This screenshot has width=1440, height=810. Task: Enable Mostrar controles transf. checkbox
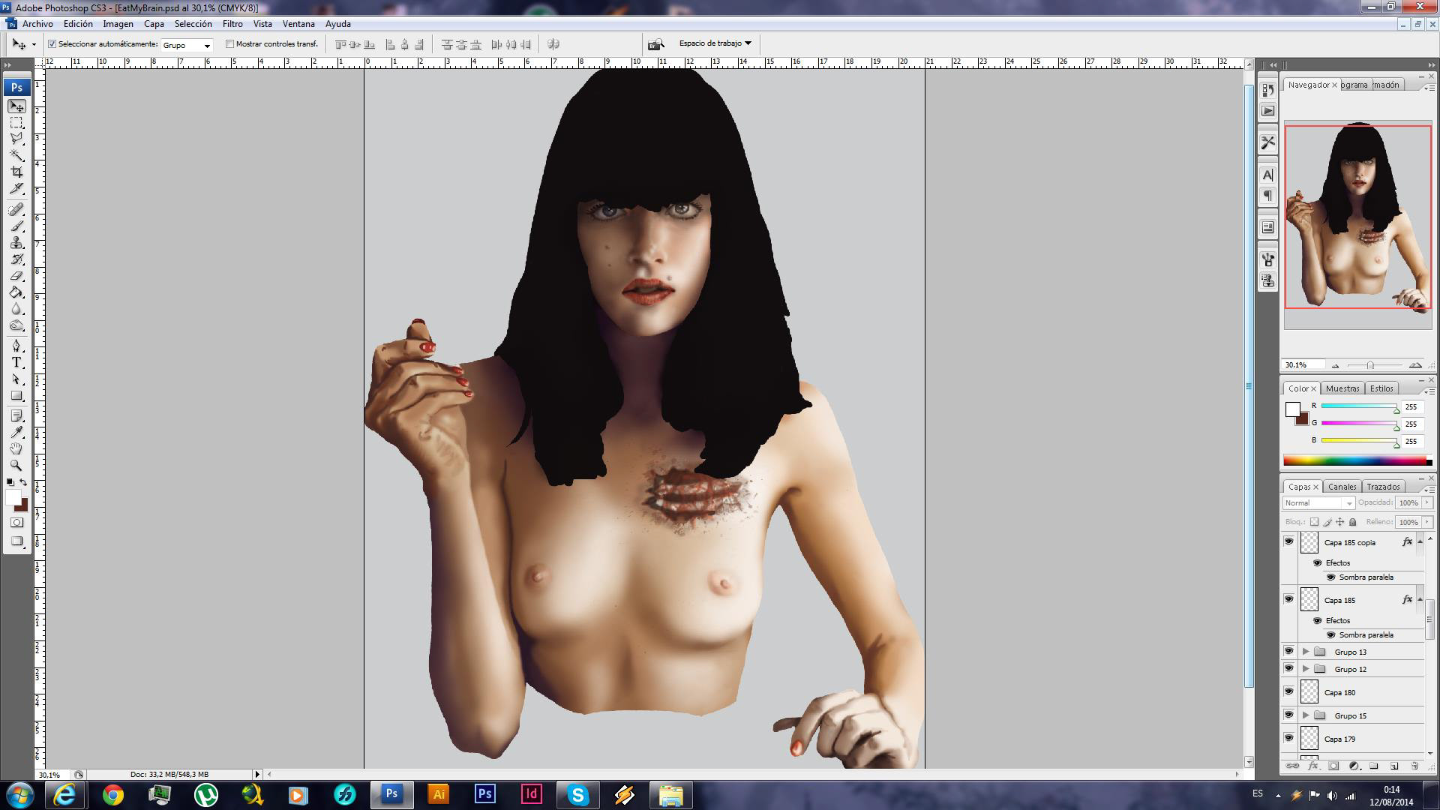pyautogui.click(x=230, y=44)
